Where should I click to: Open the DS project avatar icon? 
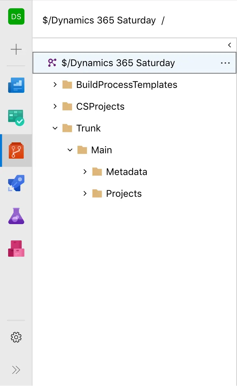point(16,17)
